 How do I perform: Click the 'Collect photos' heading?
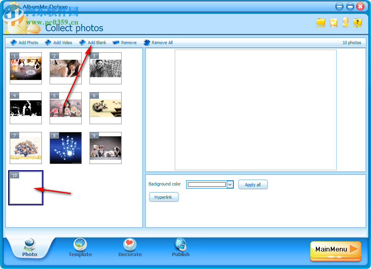click(74, 28)
